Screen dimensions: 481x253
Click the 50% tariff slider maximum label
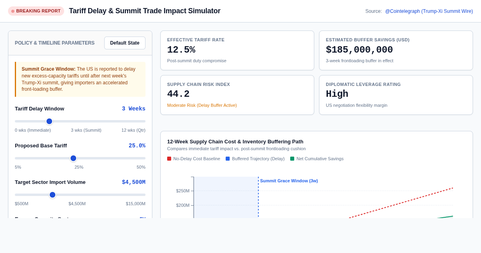pyautogui.click(x=141, y=167)
